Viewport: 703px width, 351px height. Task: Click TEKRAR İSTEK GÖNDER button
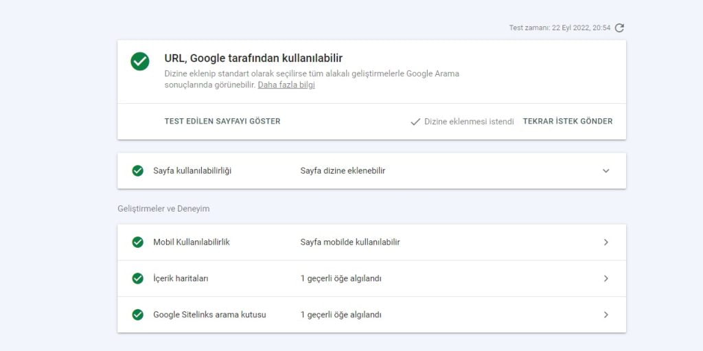click(568, 121)
